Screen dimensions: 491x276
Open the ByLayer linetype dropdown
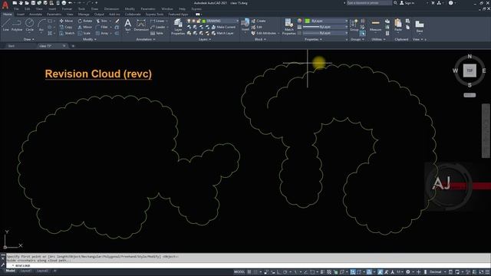pos(325,33)
